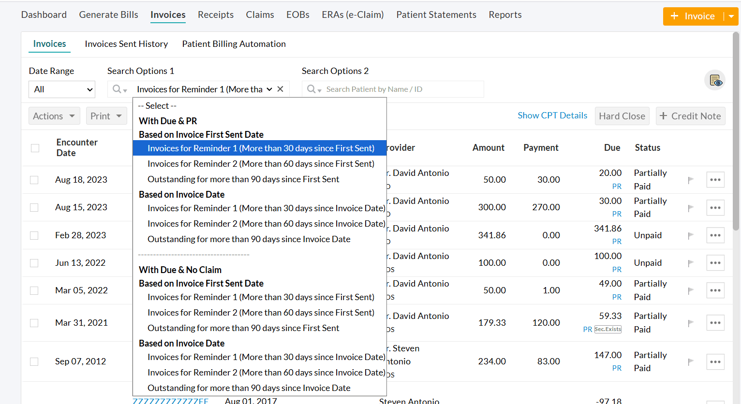Switch to the Invoices Sent History tab
741x404 pixels.
pyautogui.click(x=126, y=43)
